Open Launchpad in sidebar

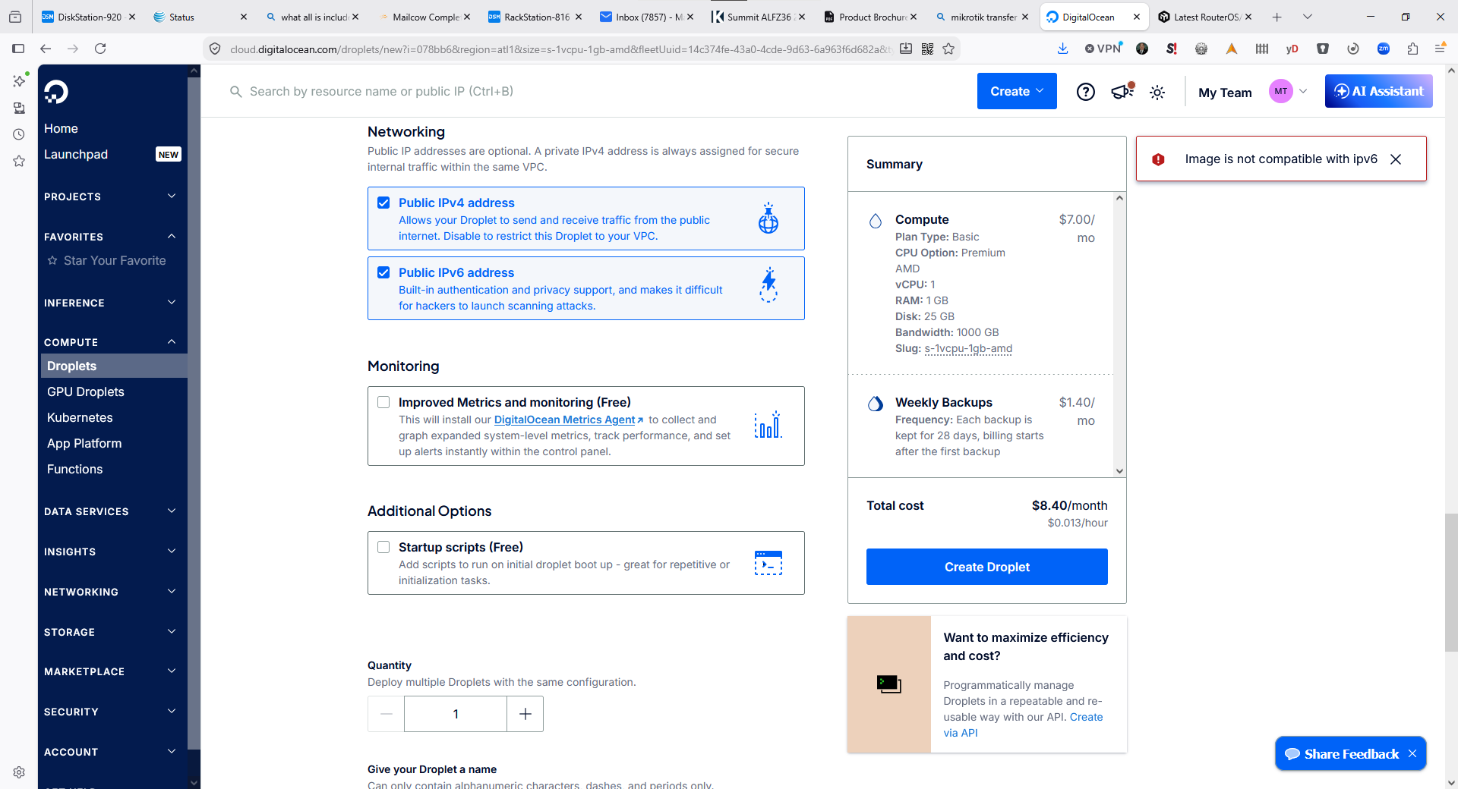[x=76, y=154]
